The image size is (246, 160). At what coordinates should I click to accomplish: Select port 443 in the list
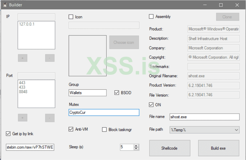click(x=22, y=83)
